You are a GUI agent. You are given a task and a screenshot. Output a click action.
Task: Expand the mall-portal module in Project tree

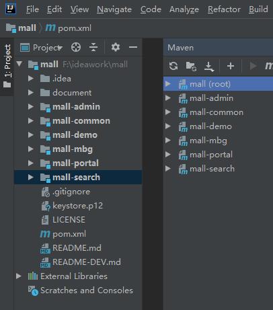click(x=31, y=163)
